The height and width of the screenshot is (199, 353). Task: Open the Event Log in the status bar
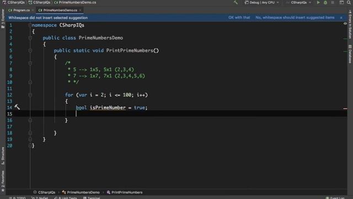point(335,198)
